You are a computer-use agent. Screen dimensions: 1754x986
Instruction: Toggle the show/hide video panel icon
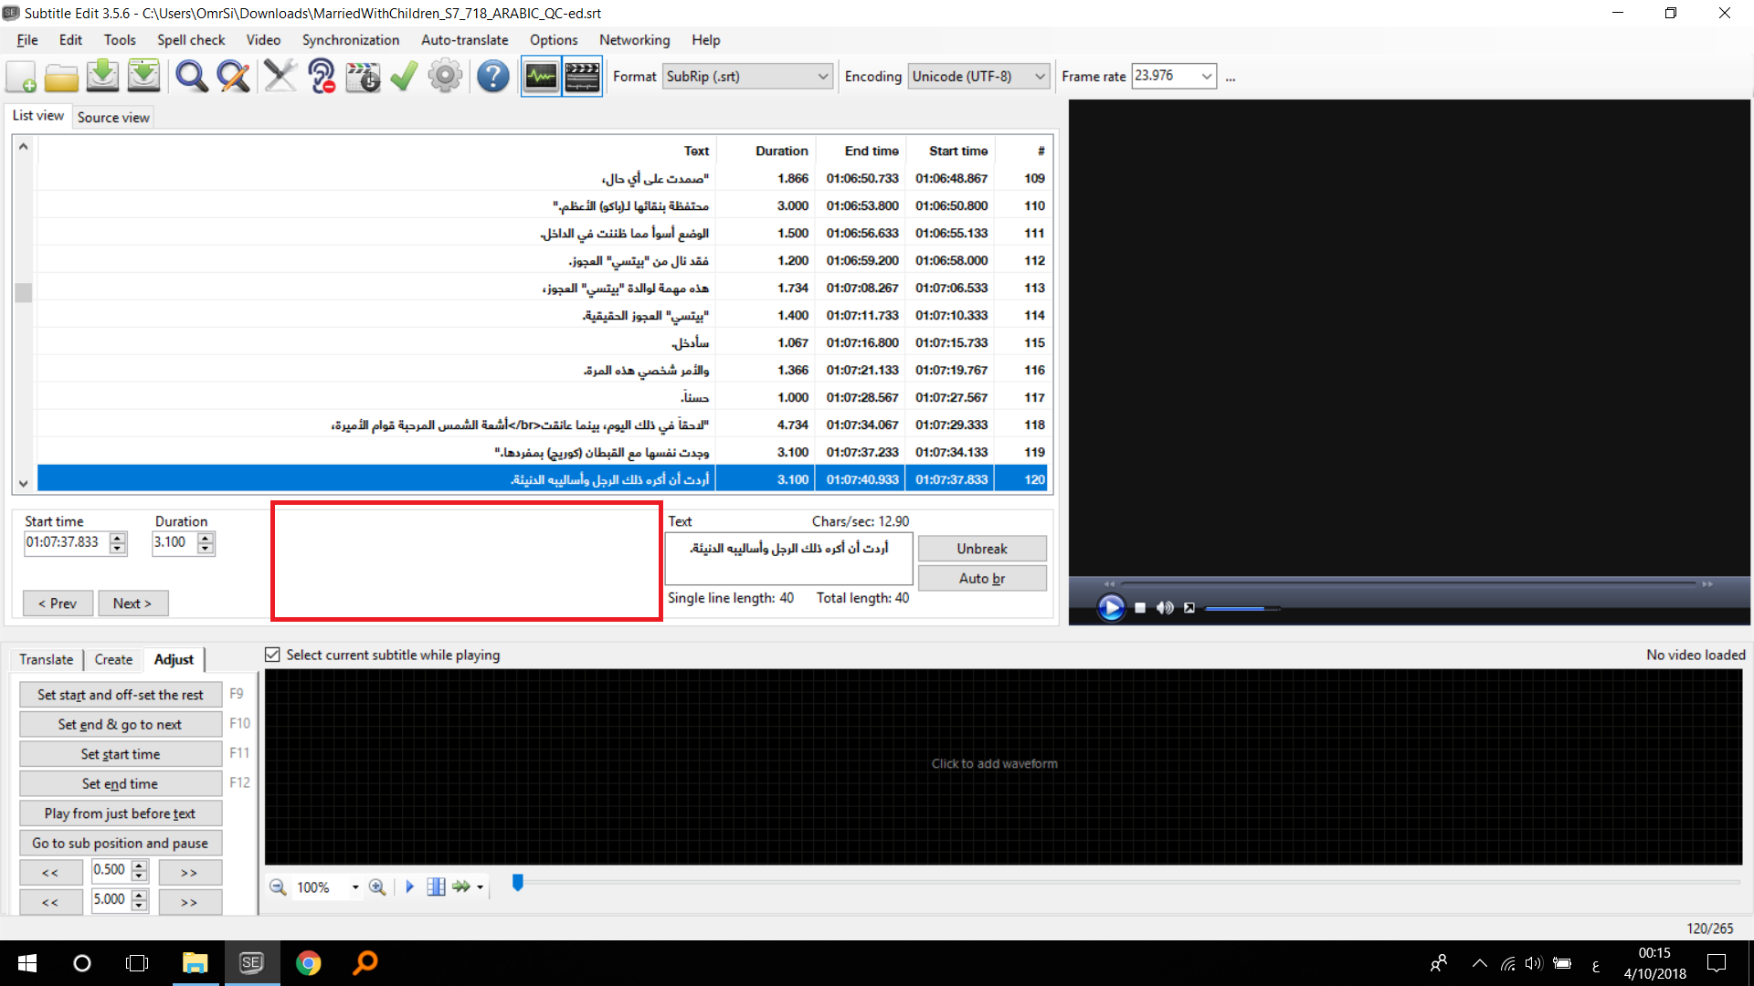[582, 77]
